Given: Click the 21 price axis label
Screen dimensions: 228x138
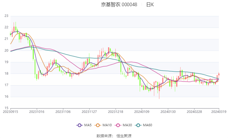Looking at the screenshot, I should tap(6, 39).
